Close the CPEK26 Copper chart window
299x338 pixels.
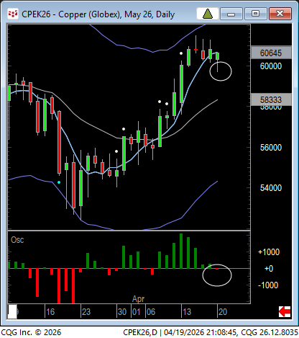click(x=280, y=14)
